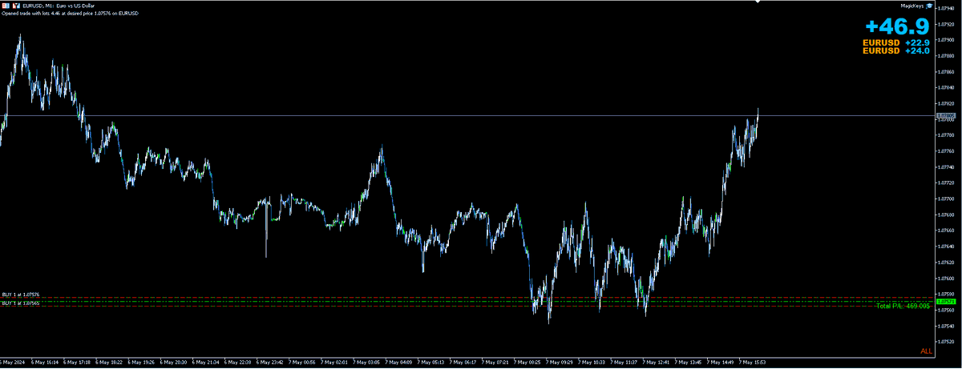Click the MagicKeys expert name label
Viewport: 962px width, 369px height.
911,6
